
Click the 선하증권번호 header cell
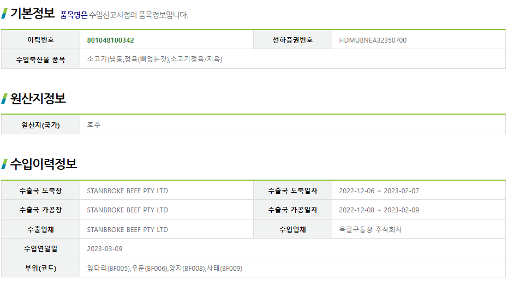click(x=292, y=39)
